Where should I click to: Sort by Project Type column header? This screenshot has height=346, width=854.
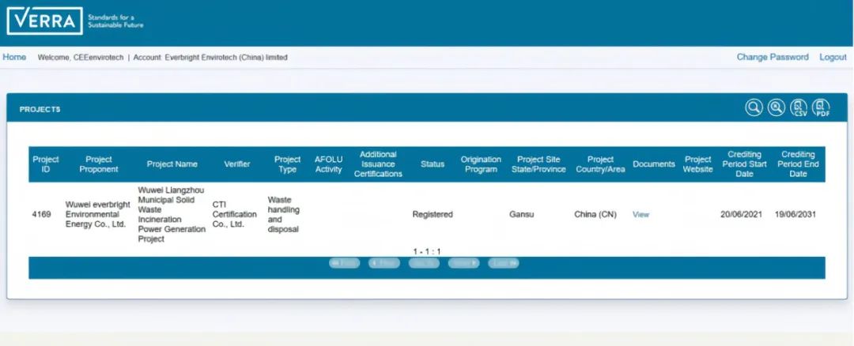click(x=287, y=164)
